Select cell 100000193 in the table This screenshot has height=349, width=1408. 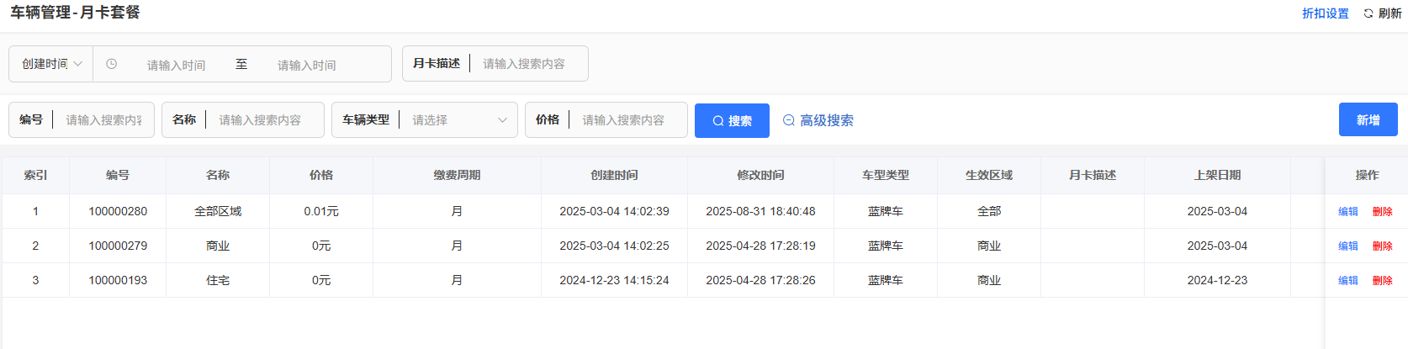pyautogui.click(x=118, y=280)
